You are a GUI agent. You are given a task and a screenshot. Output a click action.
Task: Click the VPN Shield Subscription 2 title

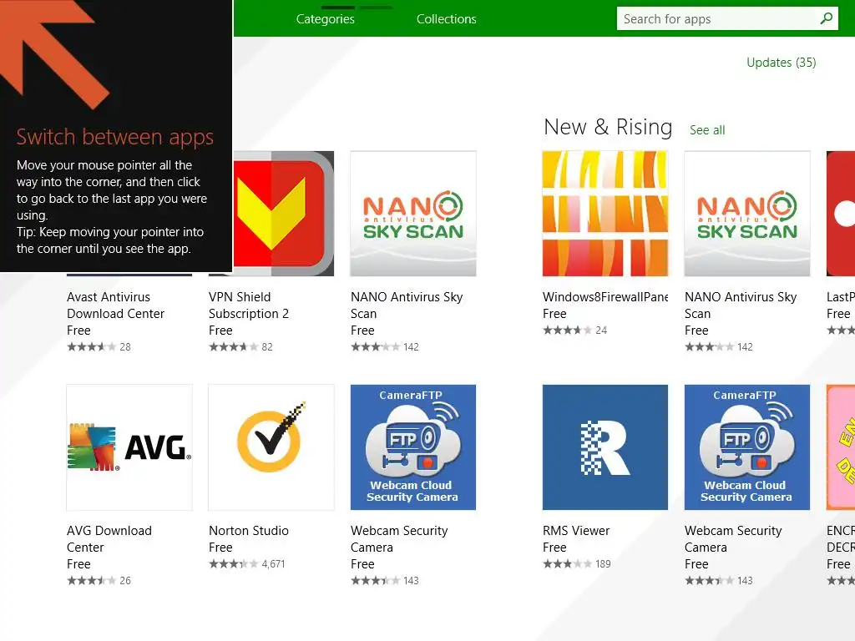coord(249,305)
